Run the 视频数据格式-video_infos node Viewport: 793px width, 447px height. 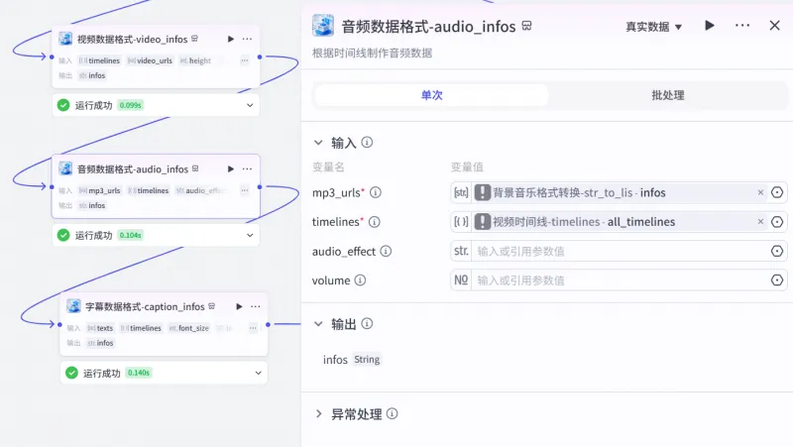pos(231,39)
